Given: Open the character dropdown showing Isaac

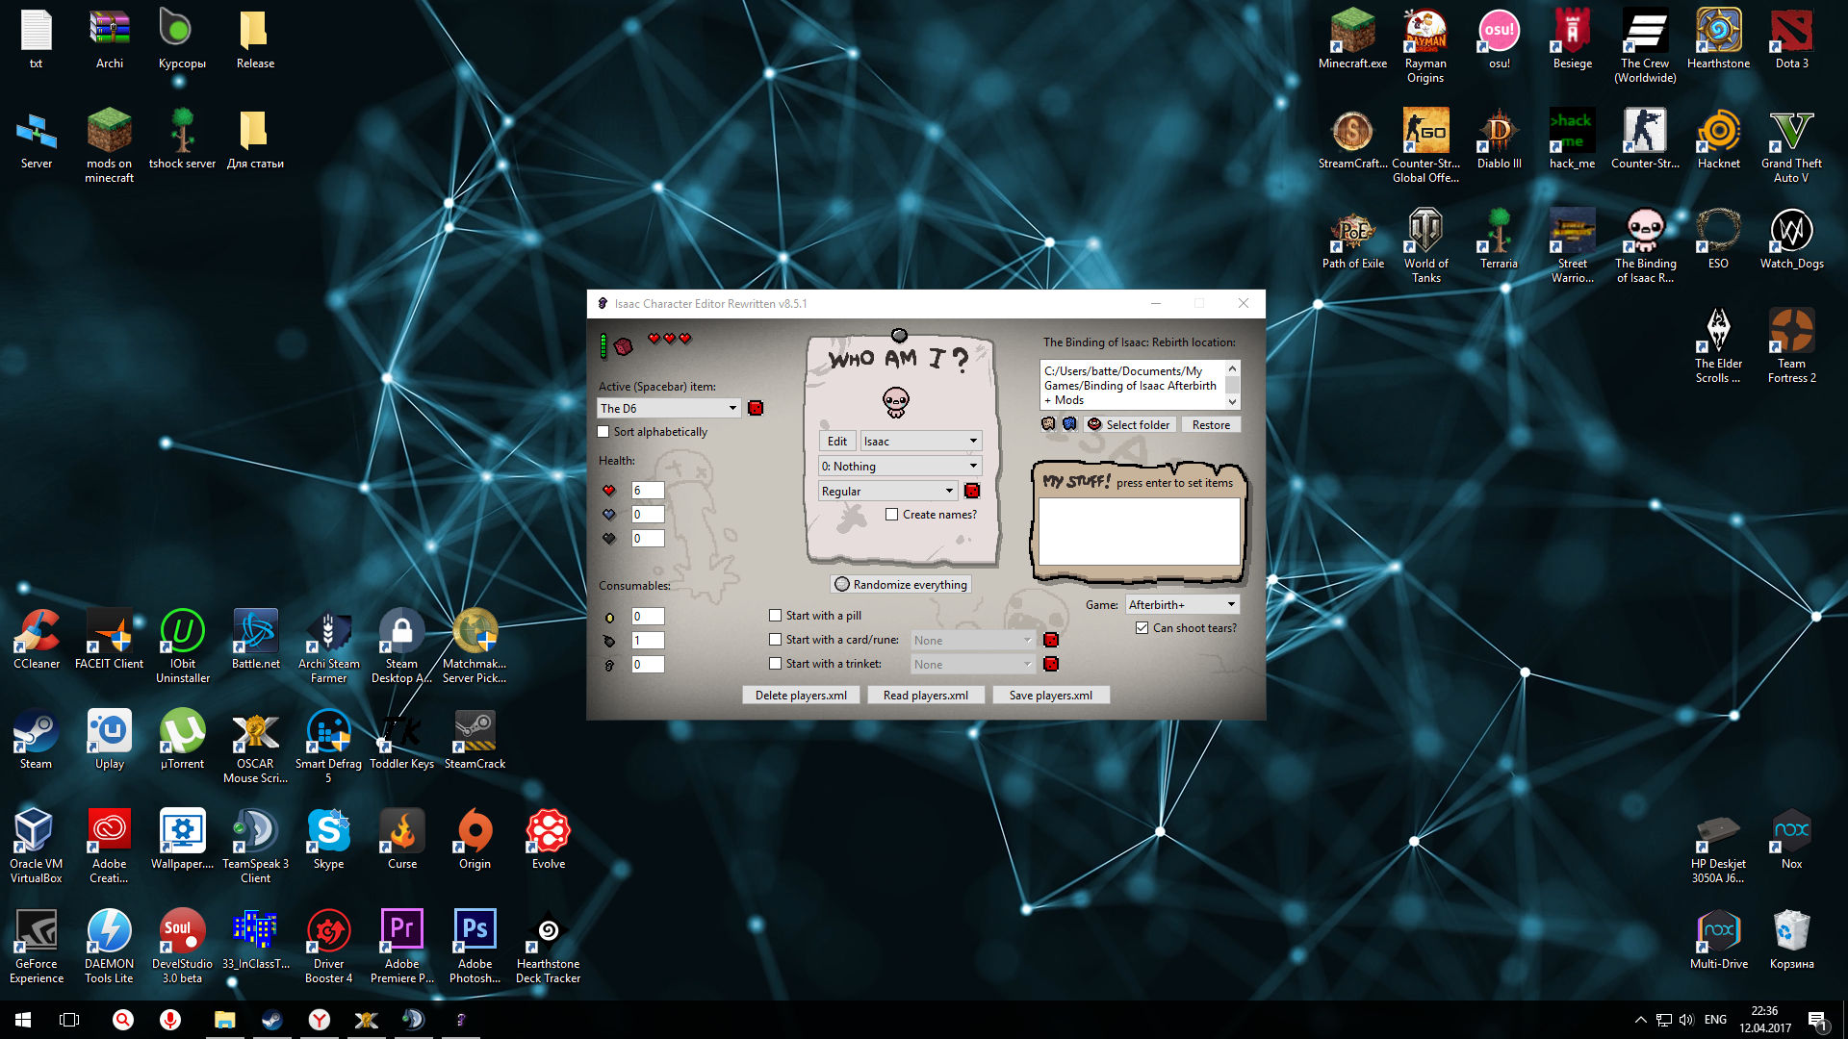Looking at the screenshot, I should [x=920, y=441].
